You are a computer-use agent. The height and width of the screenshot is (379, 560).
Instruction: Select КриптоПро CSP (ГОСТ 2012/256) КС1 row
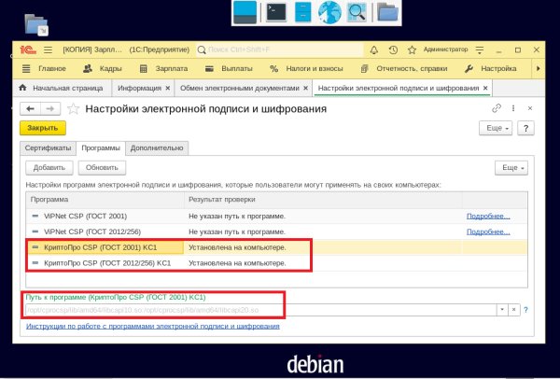click(x=276, y=263)
